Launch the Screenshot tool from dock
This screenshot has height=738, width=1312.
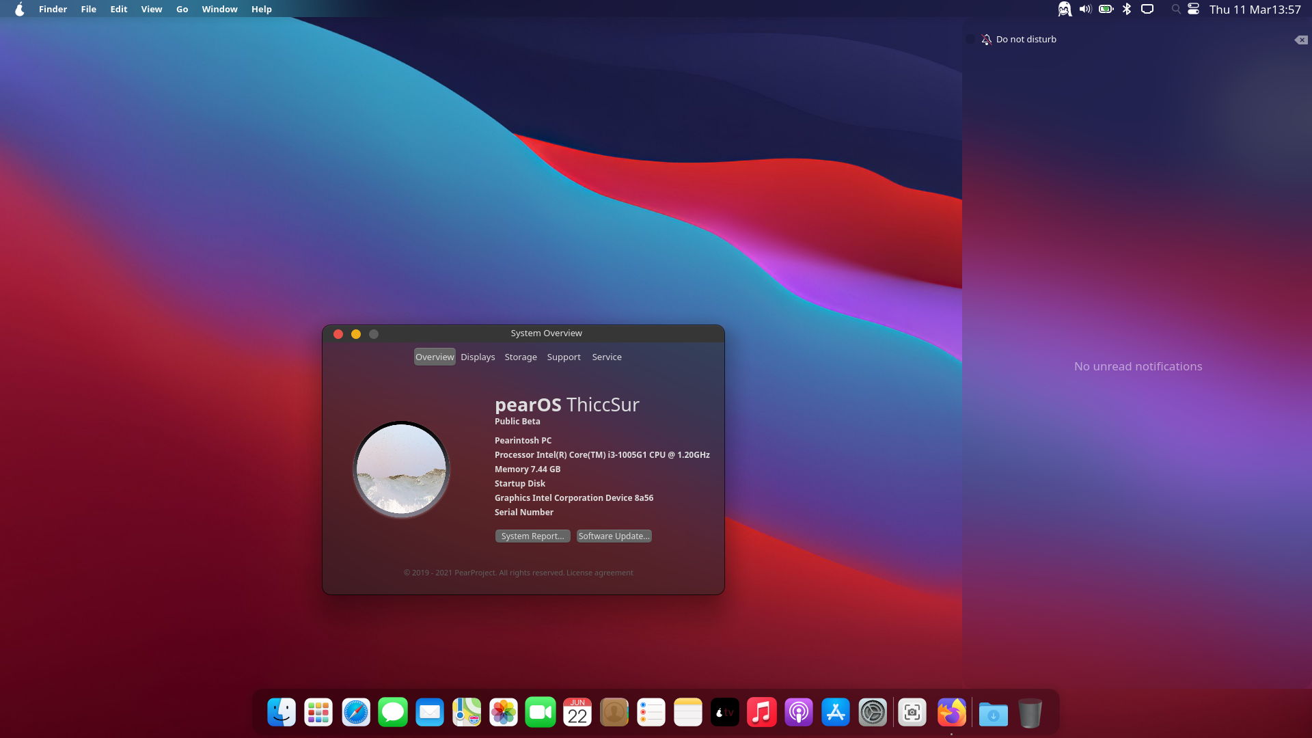(x=912, y=713)
